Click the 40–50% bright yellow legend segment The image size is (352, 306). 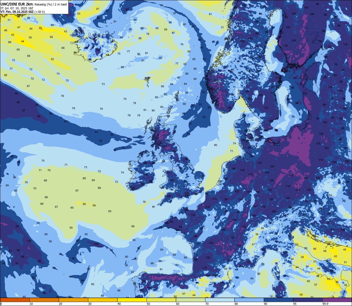132,300
